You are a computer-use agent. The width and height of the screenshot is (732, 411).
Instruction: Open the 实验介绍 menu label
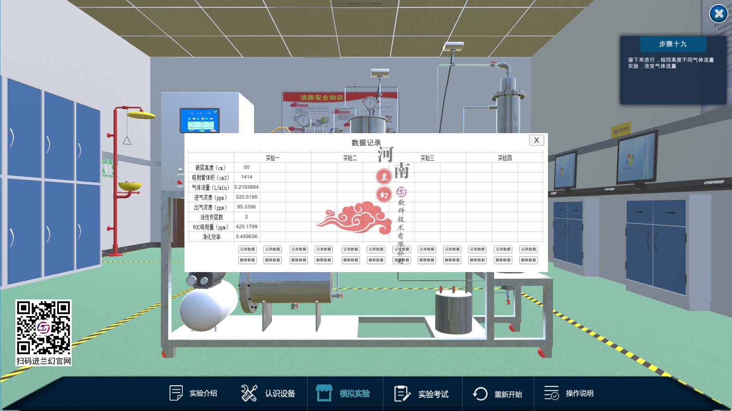tap(203, 393)
